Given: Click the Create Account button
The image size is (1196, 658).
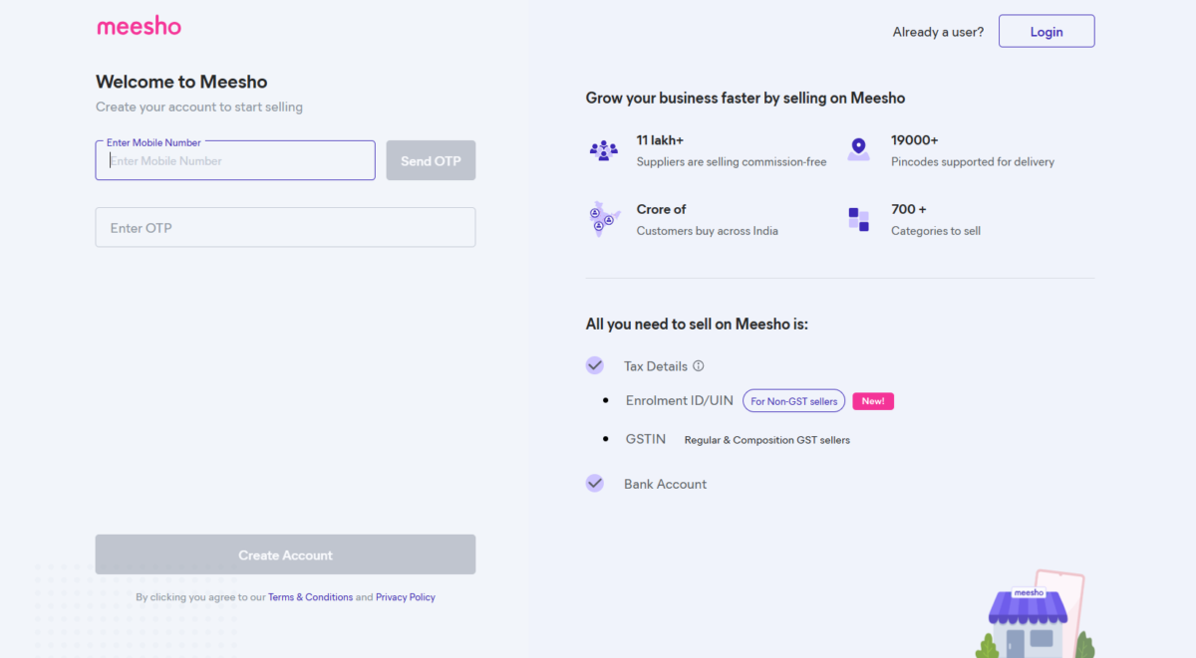Looking at the screenshot, I should (x=285, y=554).
